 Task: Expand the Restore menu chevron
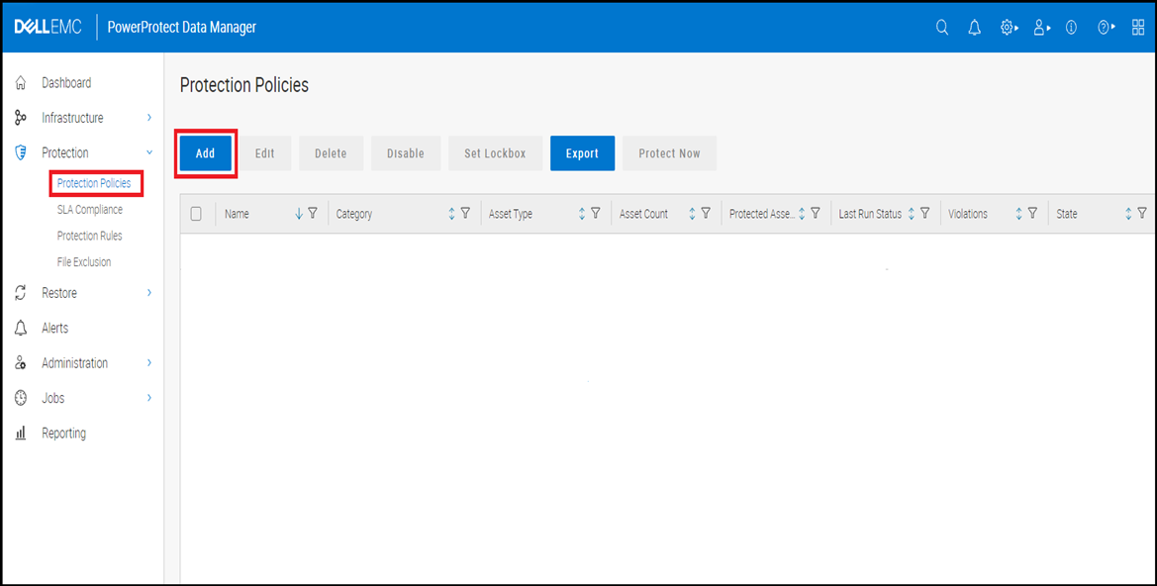tap(149, 293)
